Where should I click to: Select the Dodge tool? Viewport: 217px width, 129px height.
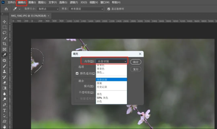[x=4, y=99]
